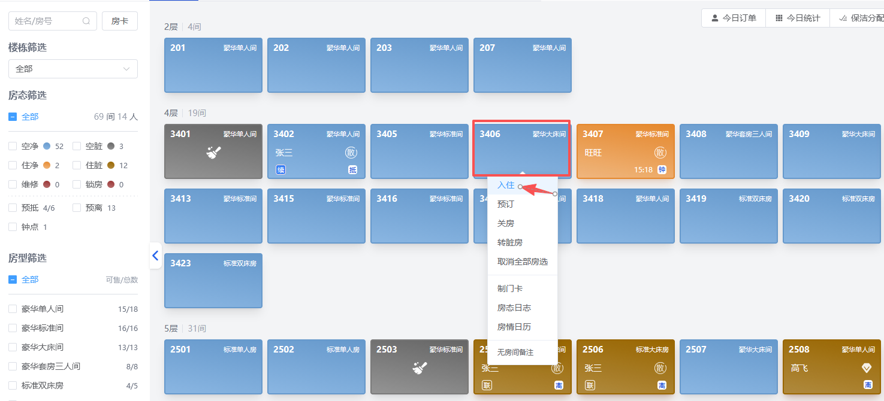
Task: Select the room 3405 card
Action: (420, 151)
